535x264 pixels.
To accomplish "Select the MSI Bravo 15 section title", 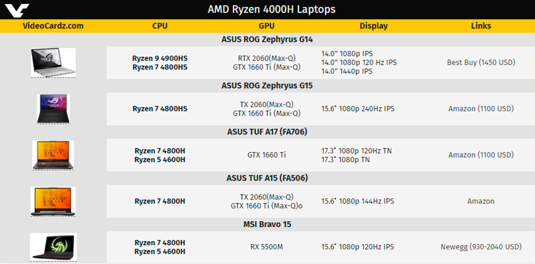I will 267,224.
